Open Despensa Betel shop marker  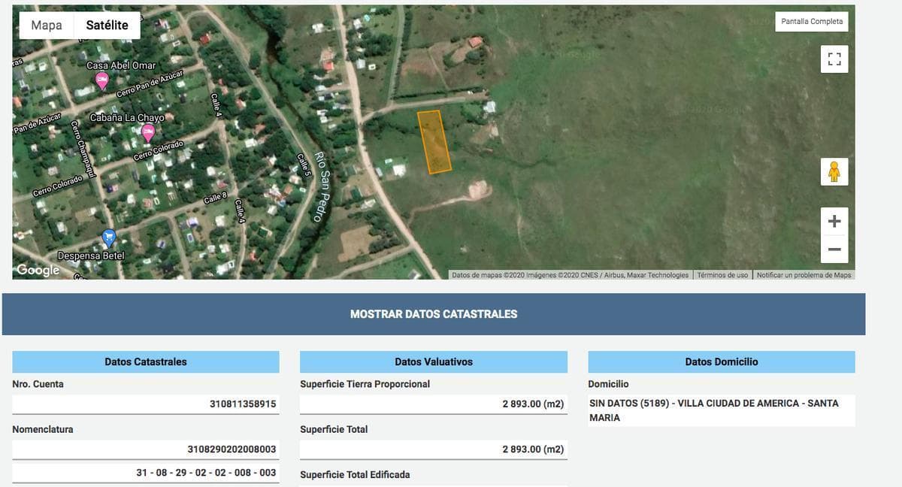pos(109,238)
